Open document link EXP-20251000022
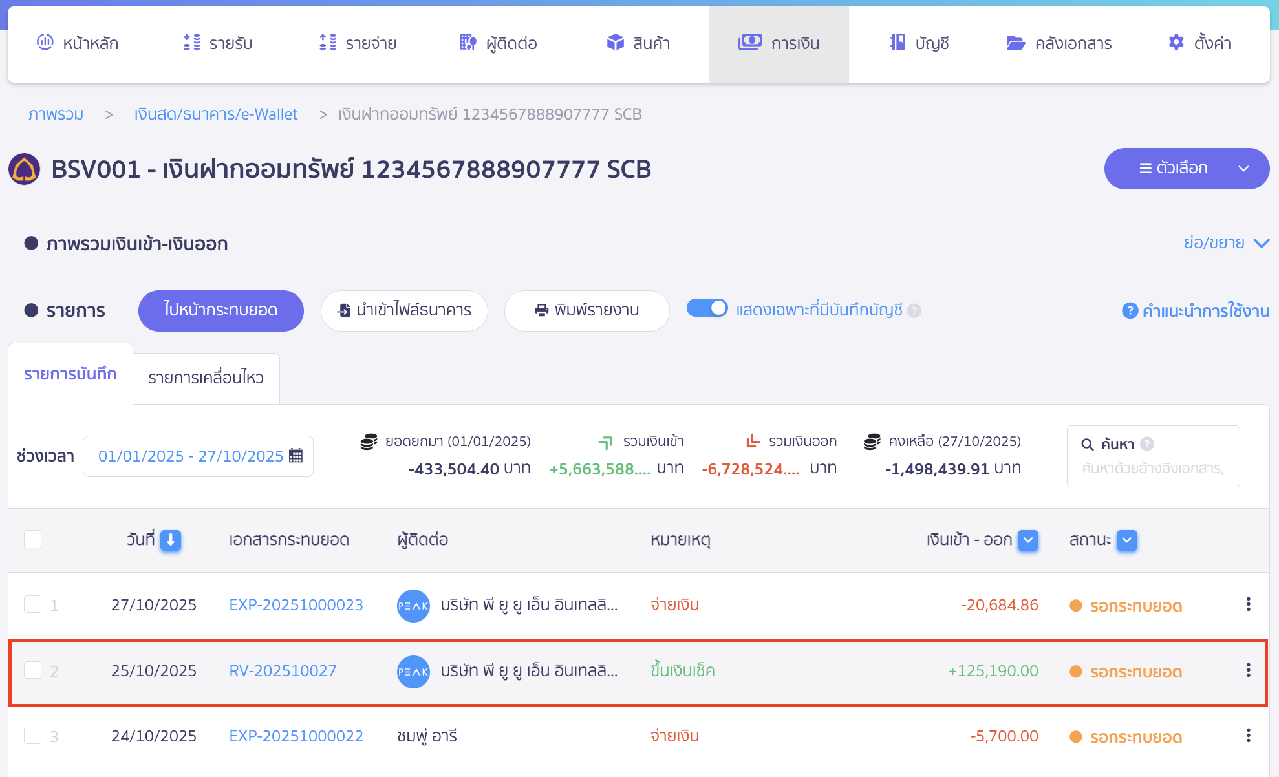 tap(296, 736)
